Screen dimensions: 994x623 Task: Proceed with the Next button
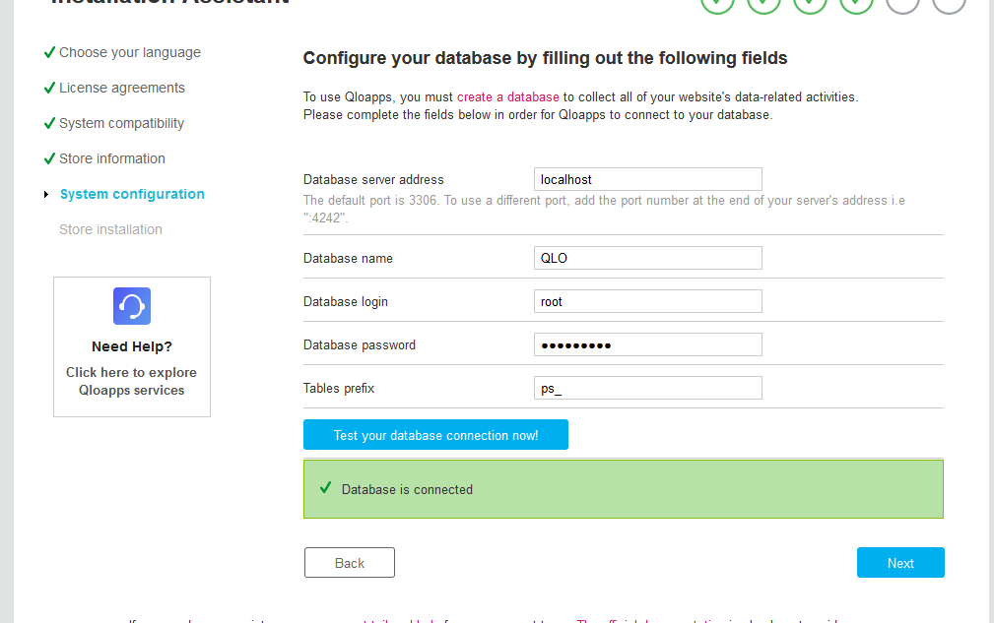point(900,563)
